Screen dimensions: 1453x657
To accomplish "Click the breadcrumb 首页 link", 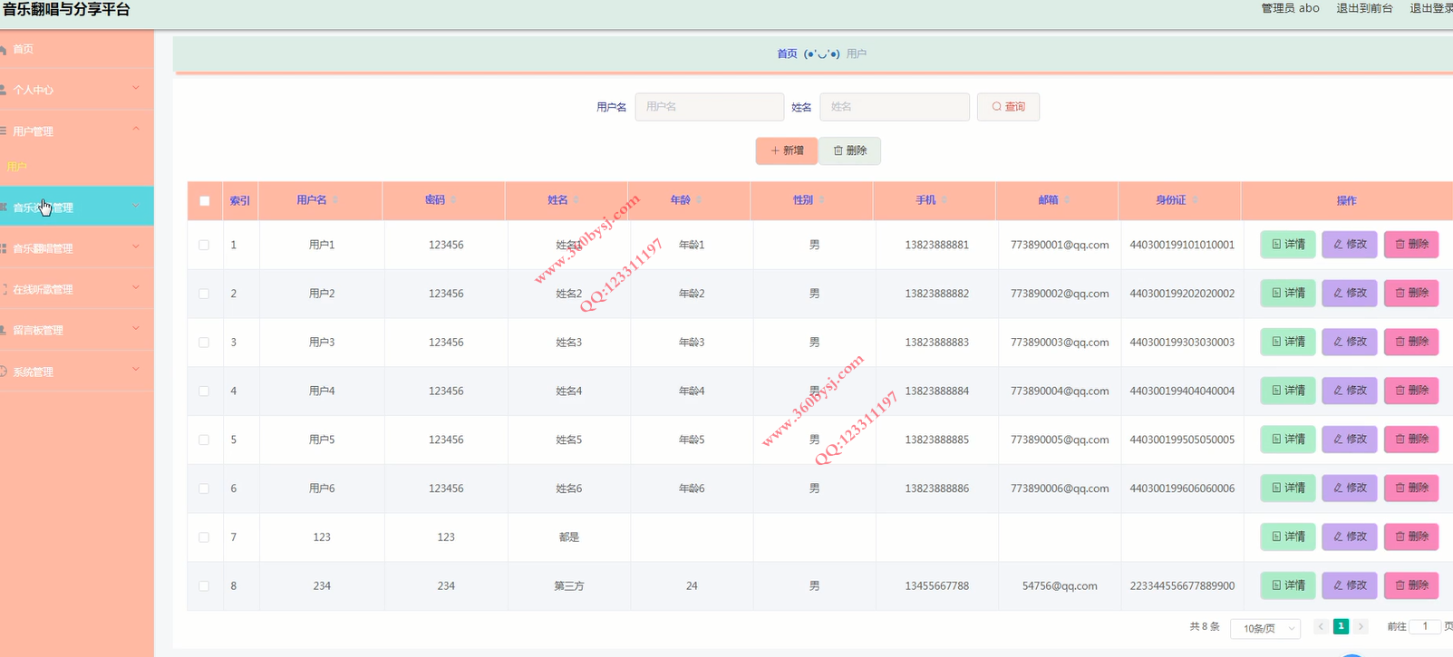I will (x=787, y=54).
